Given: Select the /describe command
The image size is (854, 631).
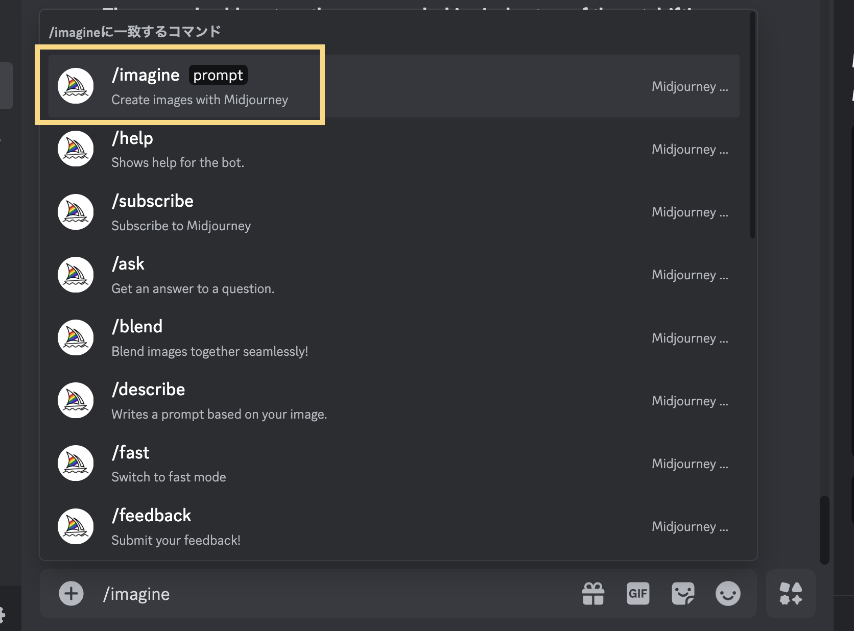Looking at the screenshot, I should point(149,390).
